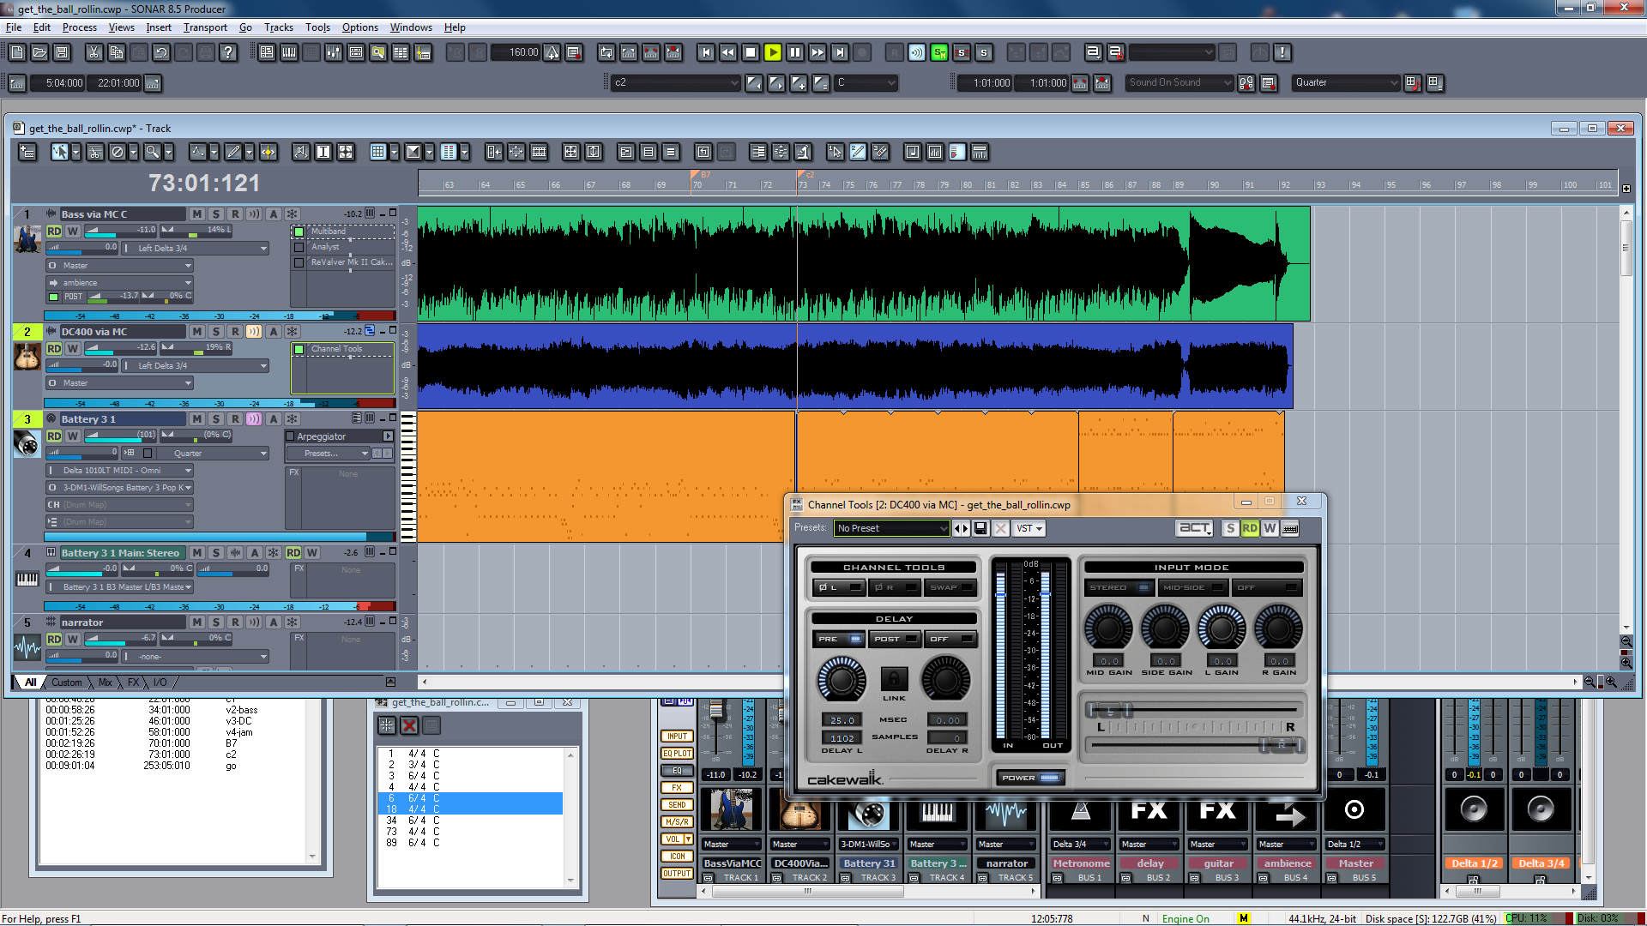Stop playback in transport
Screen dimensions: 1647x926
coord(751,53)
